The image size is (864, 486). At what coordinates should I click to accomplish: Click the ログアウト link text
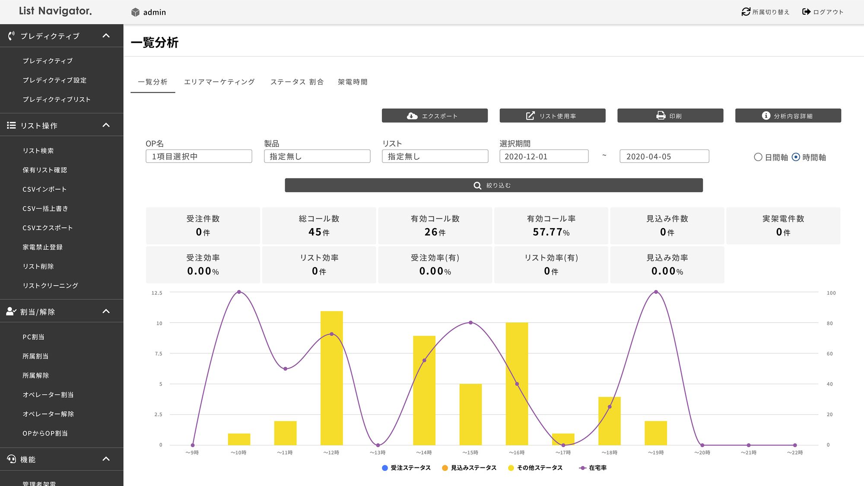coord(828,12)
